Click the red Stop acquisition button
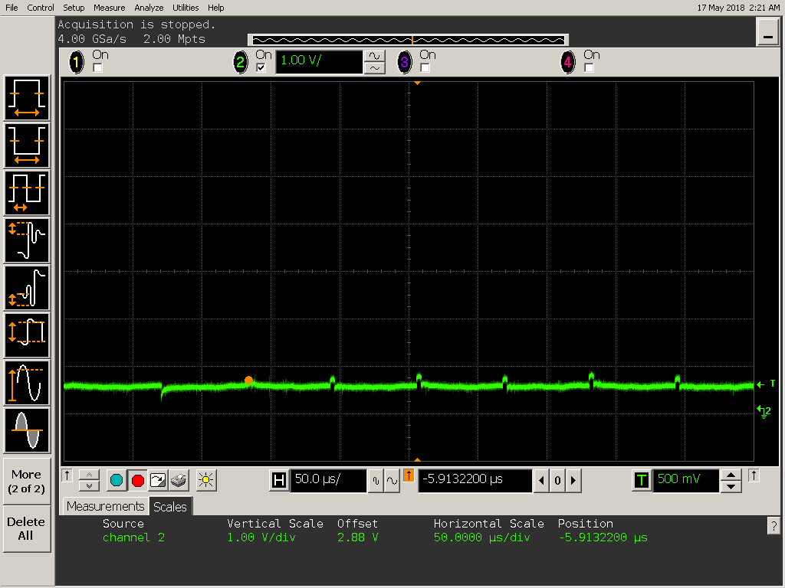Screen dimensions: 785x588 138,481
